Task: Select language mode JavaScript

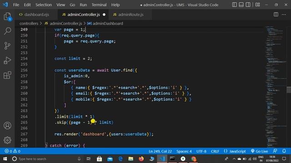Action: (x=235, y=151)
